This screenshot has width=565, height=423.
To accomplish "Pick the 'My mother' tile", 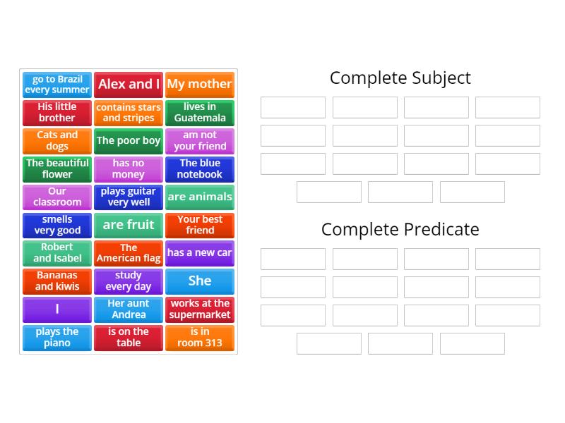I will [200, 85].
